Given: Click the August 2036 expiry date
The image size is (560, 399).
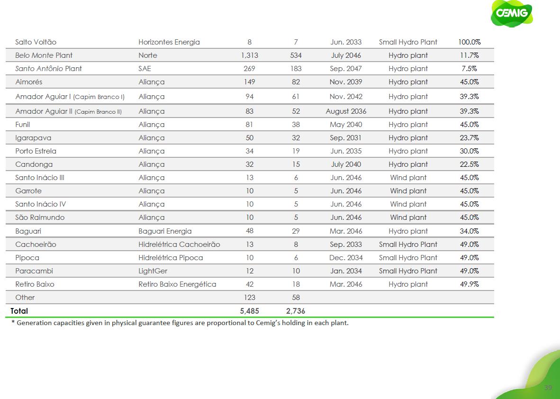Looking at the screenshot, I should tap(346, 111).
